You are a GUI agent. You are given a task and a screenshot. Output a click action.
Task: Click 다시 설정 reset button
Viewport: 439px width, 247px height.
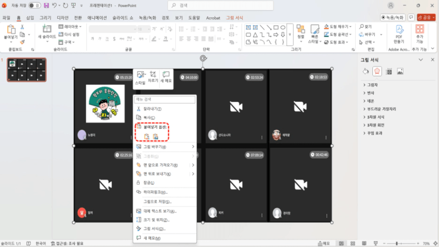click(x=69, y=35)
